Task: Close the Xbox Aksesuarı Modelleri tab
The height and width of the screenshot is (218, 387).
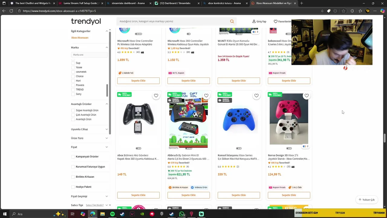Action: click(295, 3)
